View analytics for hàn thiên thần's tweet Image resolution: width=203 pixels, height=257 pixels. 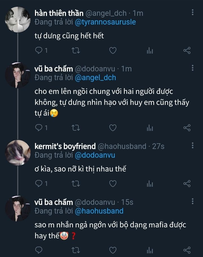[150, 50]
